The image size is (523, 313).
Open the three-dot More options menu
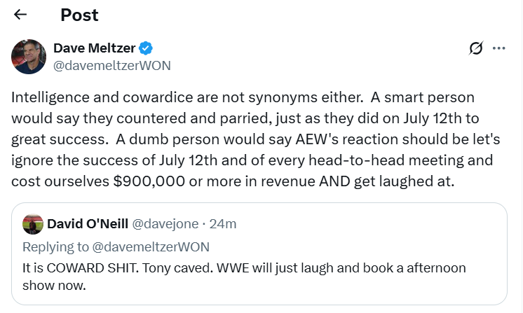click(499, 48)
